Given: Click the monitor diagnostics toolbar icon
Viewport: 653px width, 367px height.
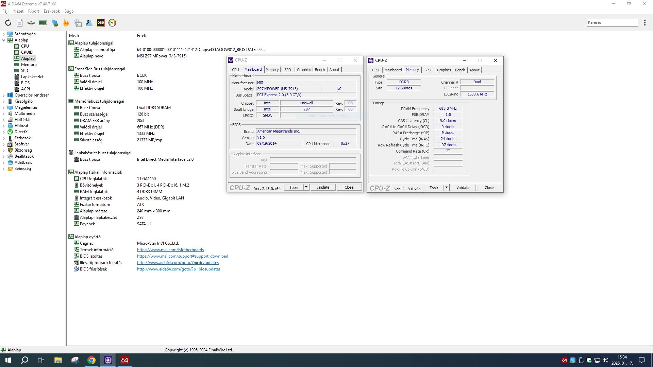Looking at the screenshot, I should coord(54,23).
